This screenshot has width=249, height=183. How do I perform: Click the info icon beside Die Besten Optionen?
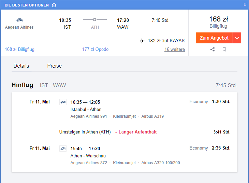point(54,5)
